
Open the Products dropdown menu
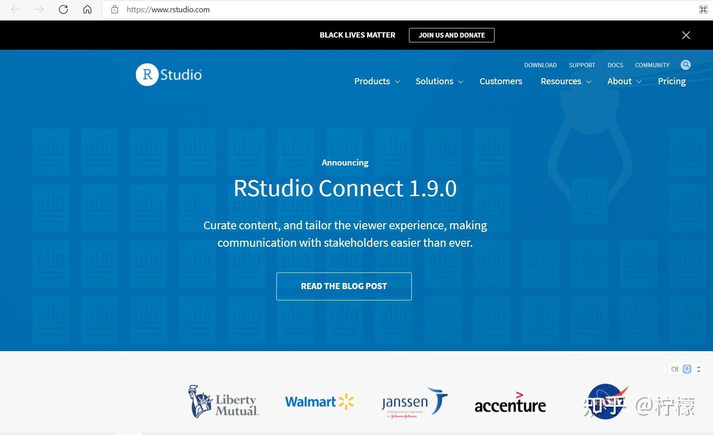[x=372, y=81]
